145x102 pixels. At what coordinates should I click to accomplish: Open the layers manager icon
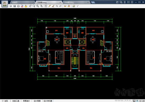tap(74, 6)
